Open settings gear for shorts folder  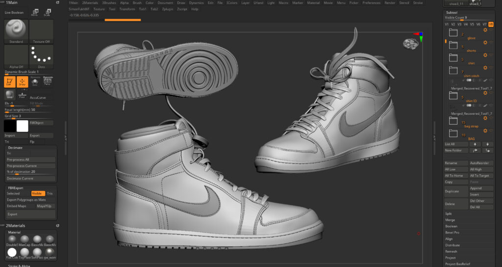[x=485, y=42]
